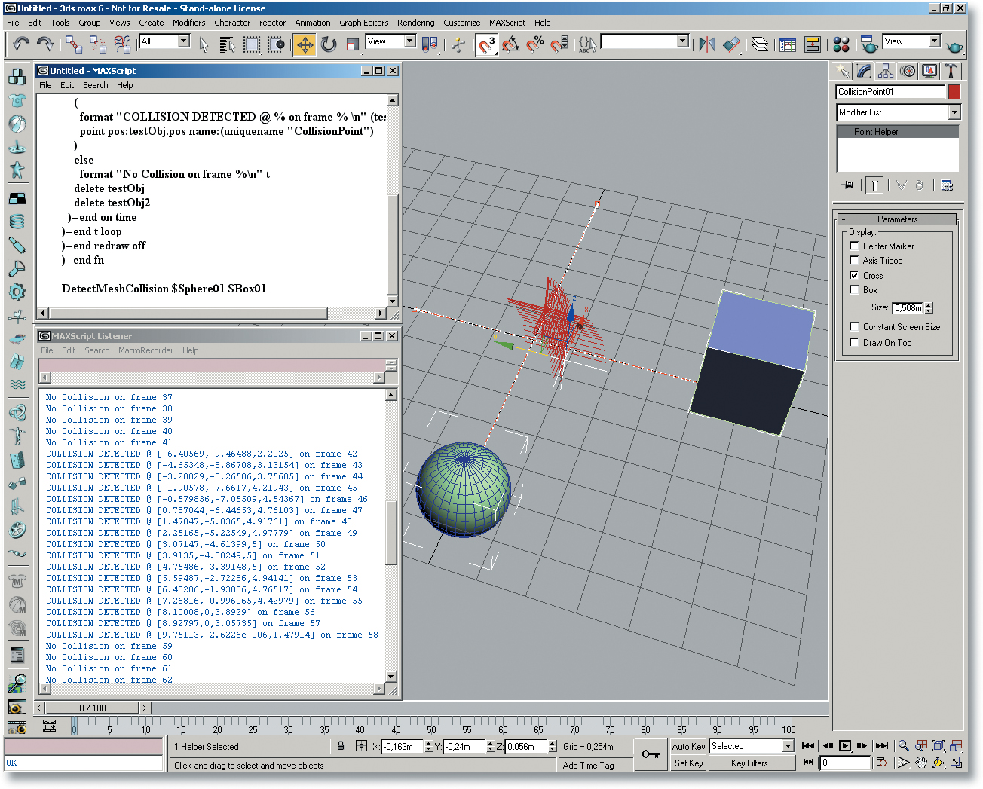Open the Select by Name list icon
The height and width of the screenshot is (789, 983).
(227, 44)
